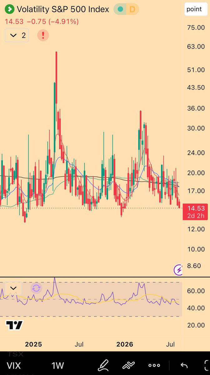Open the drawing tools pencil icon

click(x=103, y=365)
